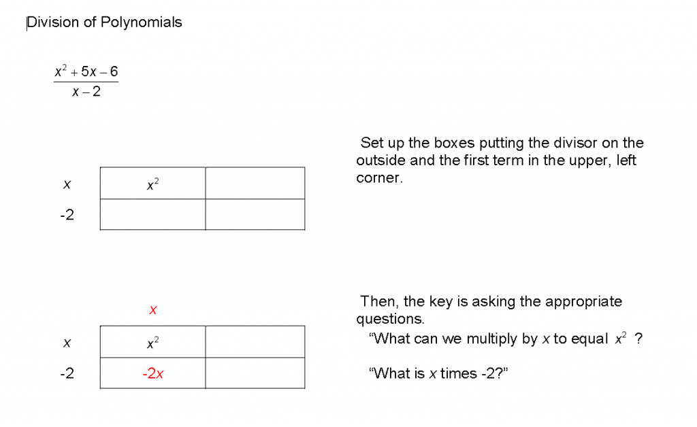
Task: Select upper-left cell with x² in first grid
Action: (153, 184)
